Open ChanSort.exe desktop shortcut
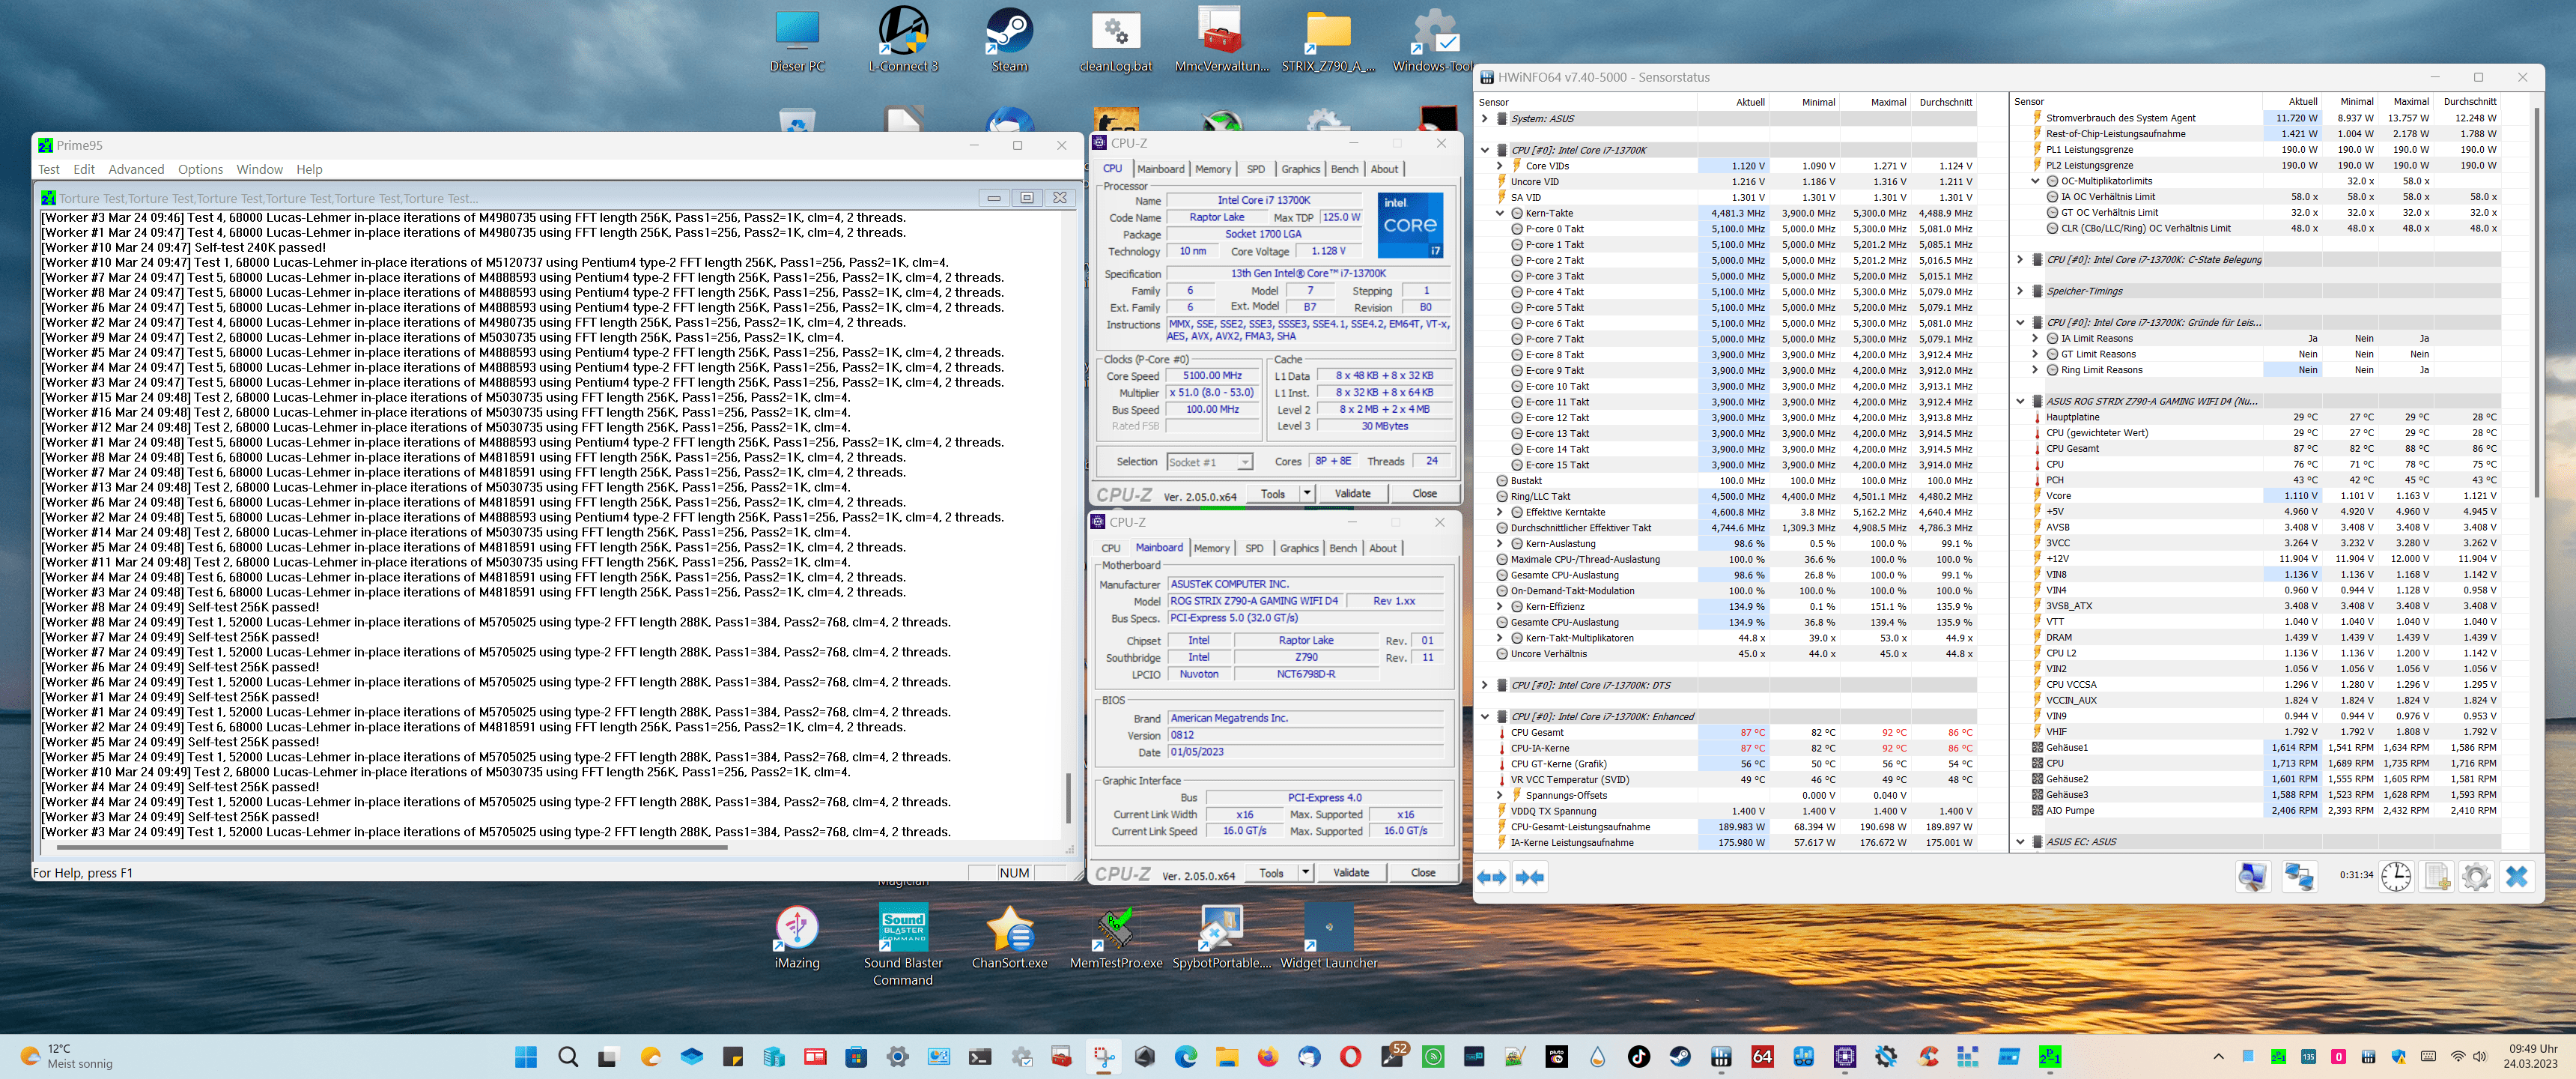This screenshot has height=1079, width=2576. click(1009, 937)
